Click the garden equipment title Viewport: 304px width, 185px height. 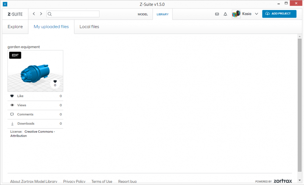coord(24,47)
